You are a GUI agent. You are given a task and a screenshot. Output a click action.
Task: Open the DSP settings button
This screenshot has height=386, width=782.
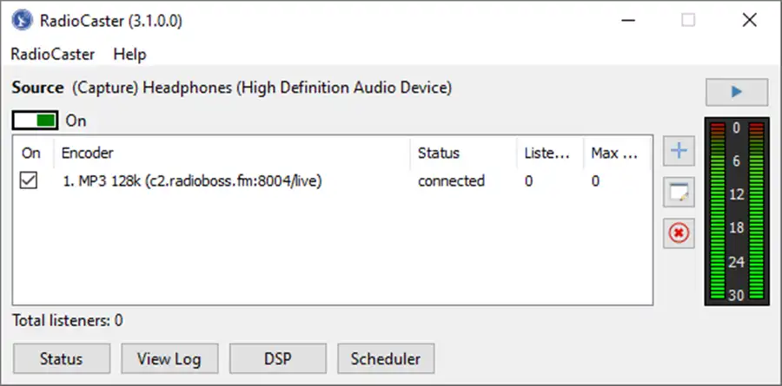point(278,358)
